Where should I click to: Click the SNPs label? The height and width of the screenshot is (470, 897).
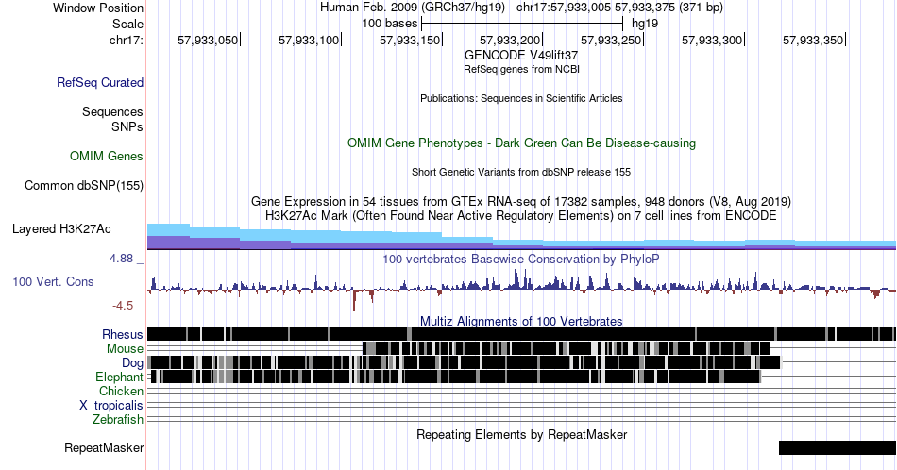click(127, 126)
